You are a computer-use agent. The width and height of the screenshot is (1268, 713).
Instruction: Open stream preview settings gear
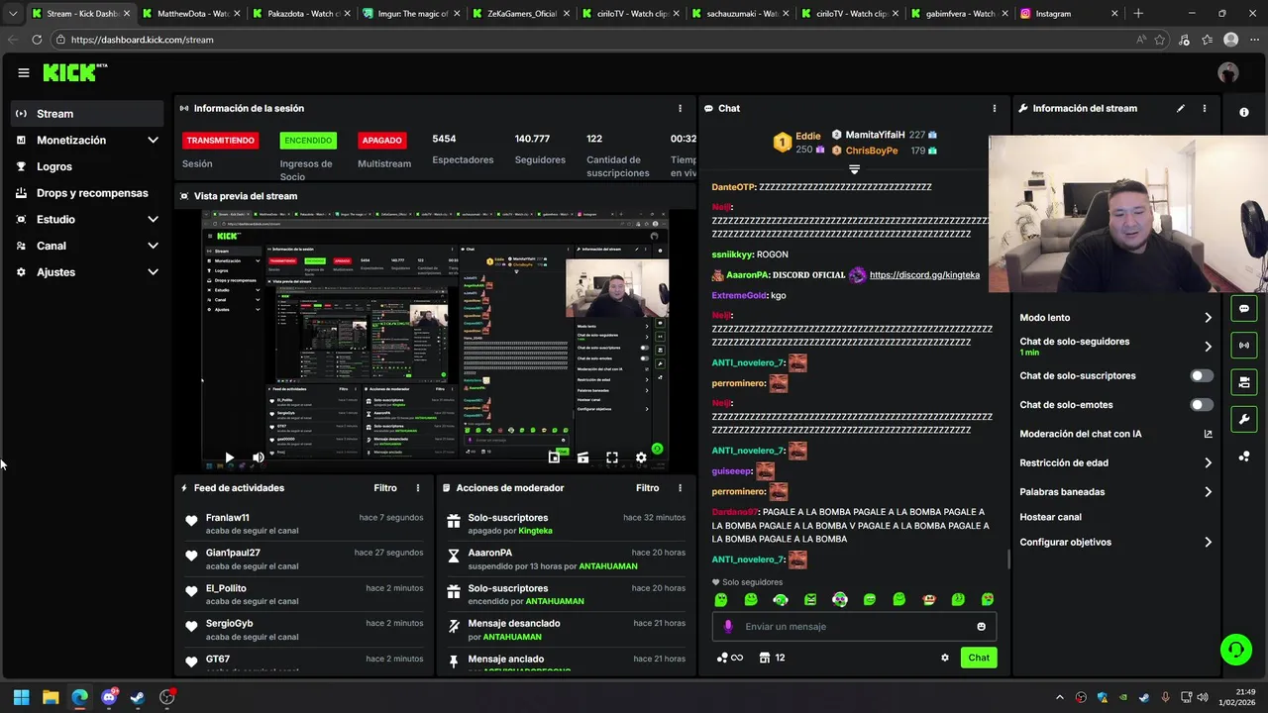[x=641, y=458]
